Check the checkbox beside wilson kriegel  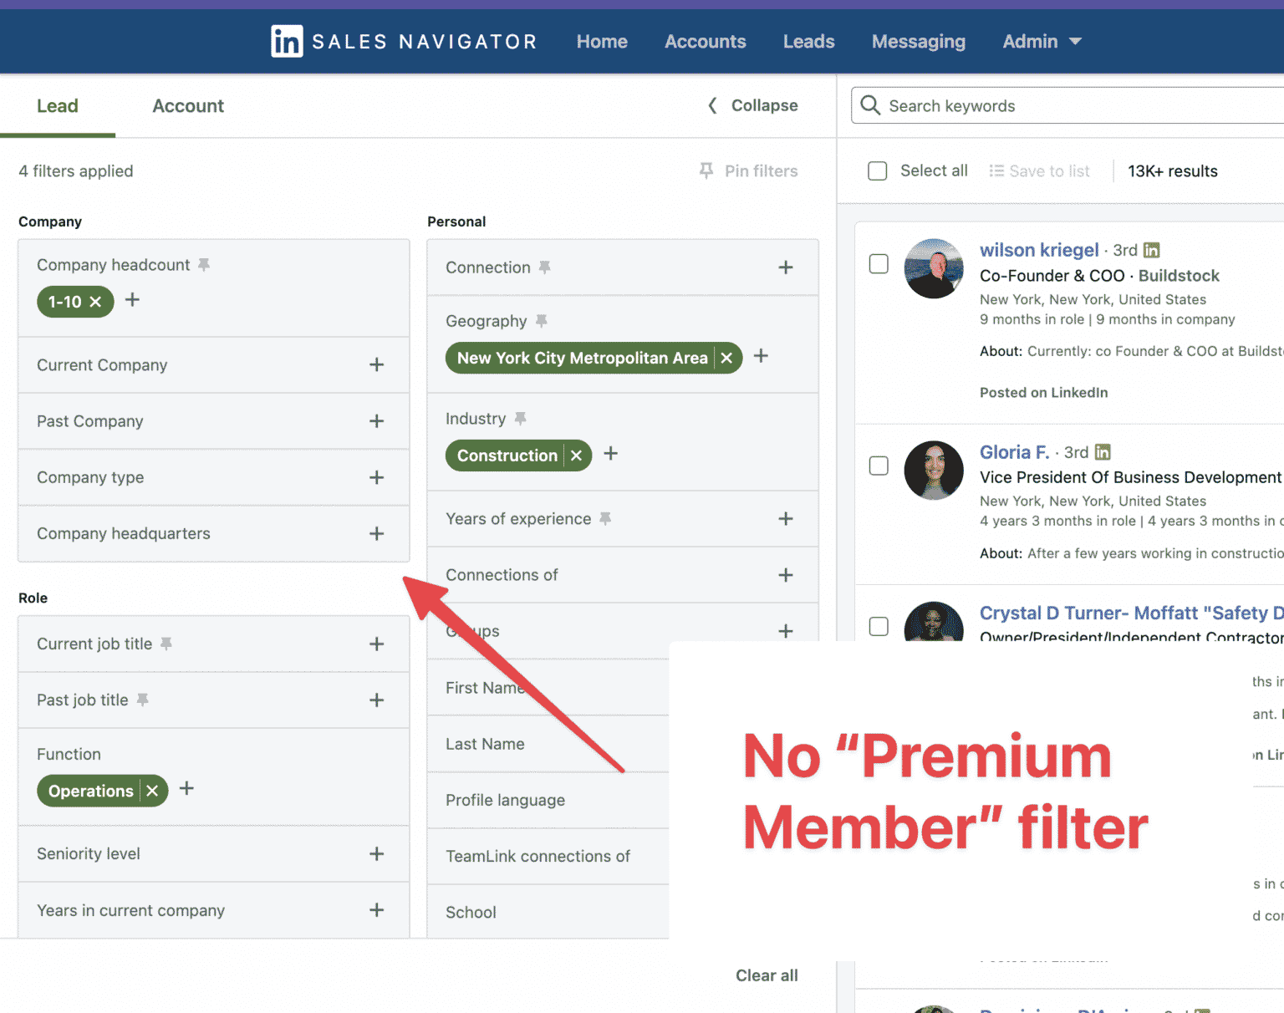click(x=879, y=263)
